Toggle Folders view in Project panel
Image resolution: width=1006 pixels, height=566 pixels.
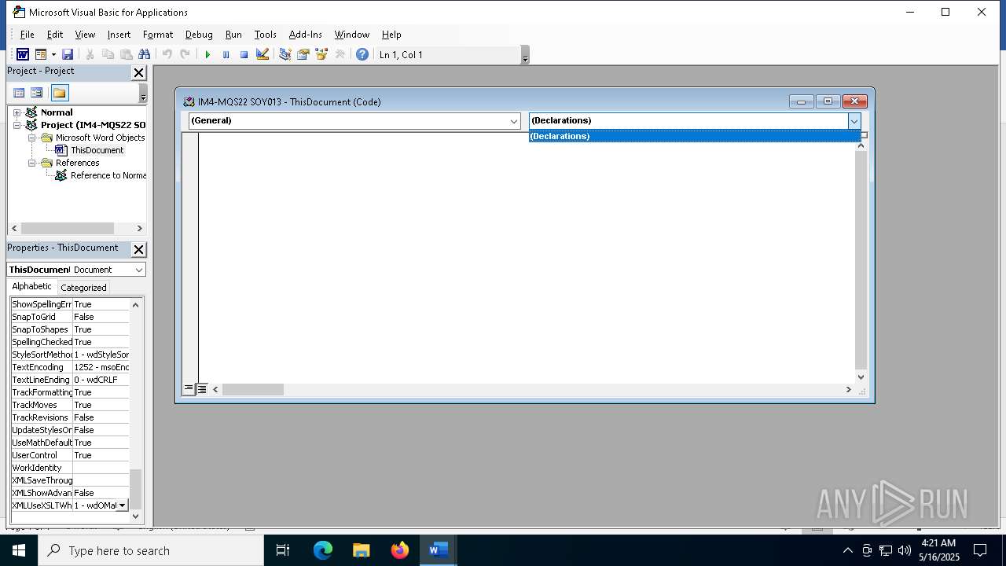(60, 93)
